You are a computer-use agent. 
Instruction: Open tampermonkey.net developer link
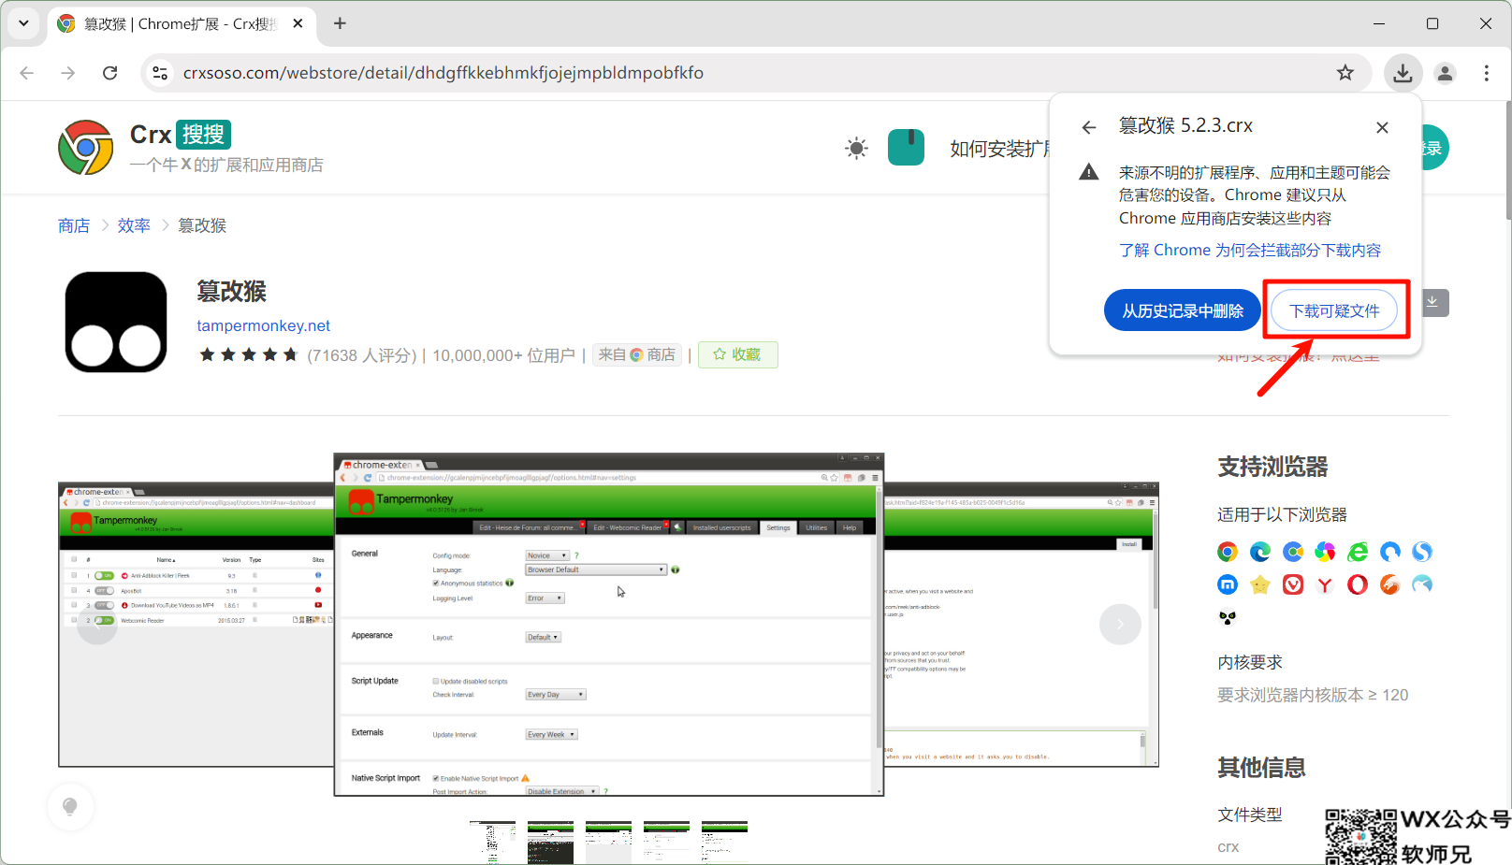263,325
